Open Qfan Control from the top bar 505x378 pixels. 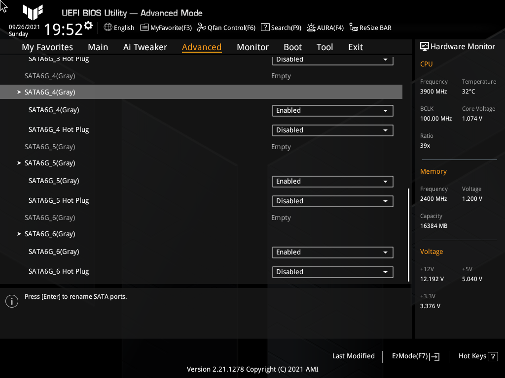[226, 28]
